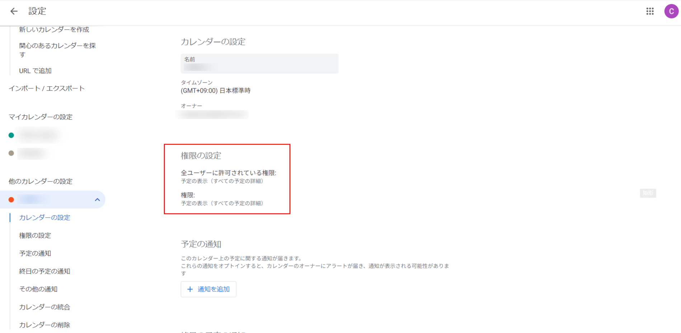Collapse the selected other calendar chevron
This screenshot has height=333, width=681.
coord(97,200)
